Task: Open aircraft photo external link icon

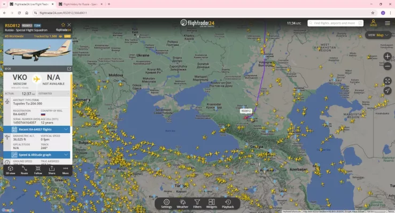Action: [x=69, y=69]
